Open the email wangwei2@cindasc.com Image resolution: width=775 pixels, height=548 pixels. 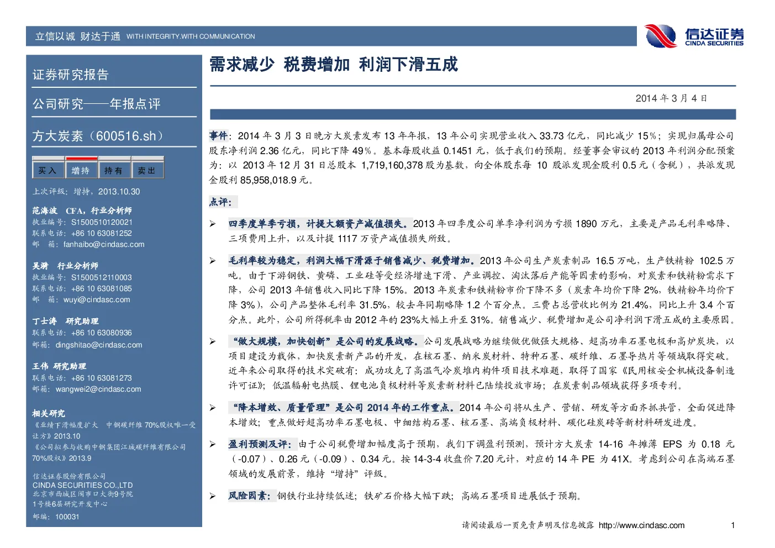click(x=98, y=389)
